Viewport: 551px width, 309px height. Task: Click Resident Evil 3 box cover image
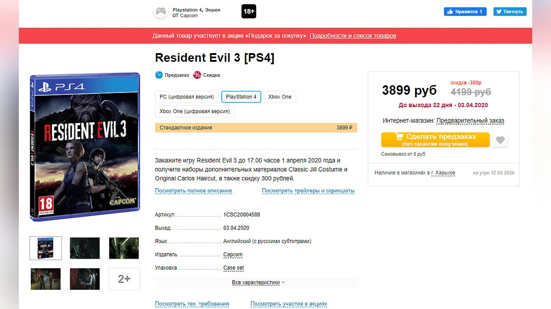(85, 146)
